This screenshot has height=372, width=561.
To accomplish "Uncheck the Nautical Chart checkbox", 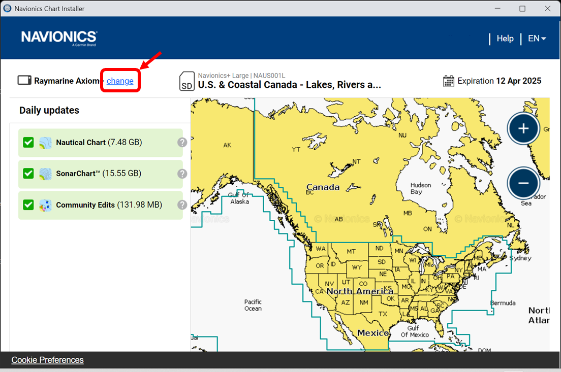I will [x=28, y=143].
